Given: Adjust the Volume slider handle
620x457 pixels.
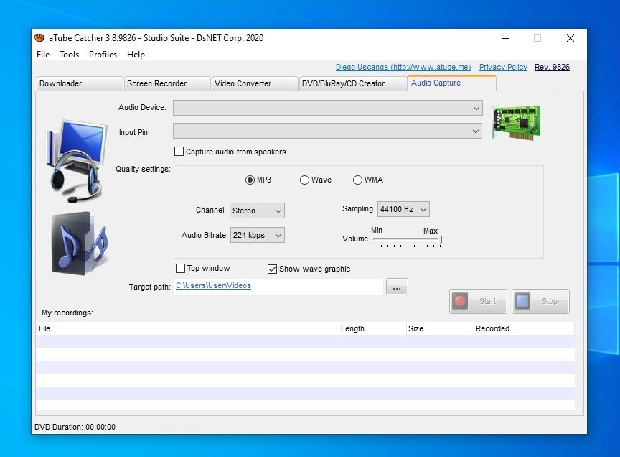Looking at the screenshot, I should point(441,239).
